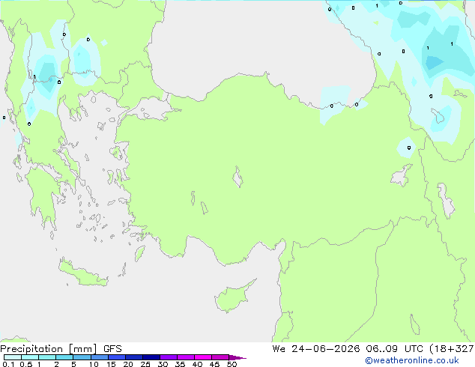Pick the 25–30 mm dark navy swatch

coord(151,357)
